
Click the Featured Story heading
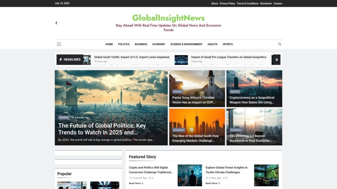click(x=143, y=157)
